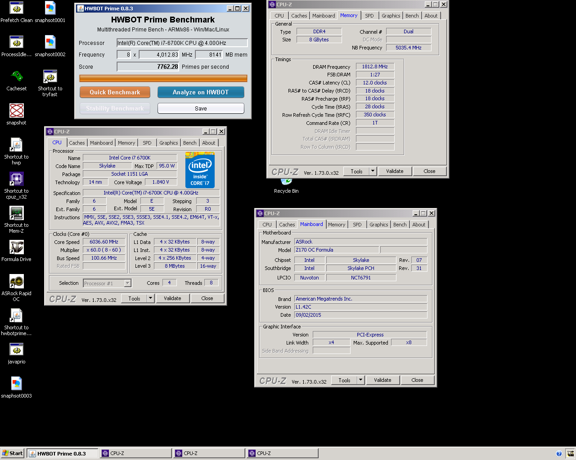This screenshot has width=576, height=460.
Task: Click Validate in Mainboard window
Action: [x=382, y=380]
